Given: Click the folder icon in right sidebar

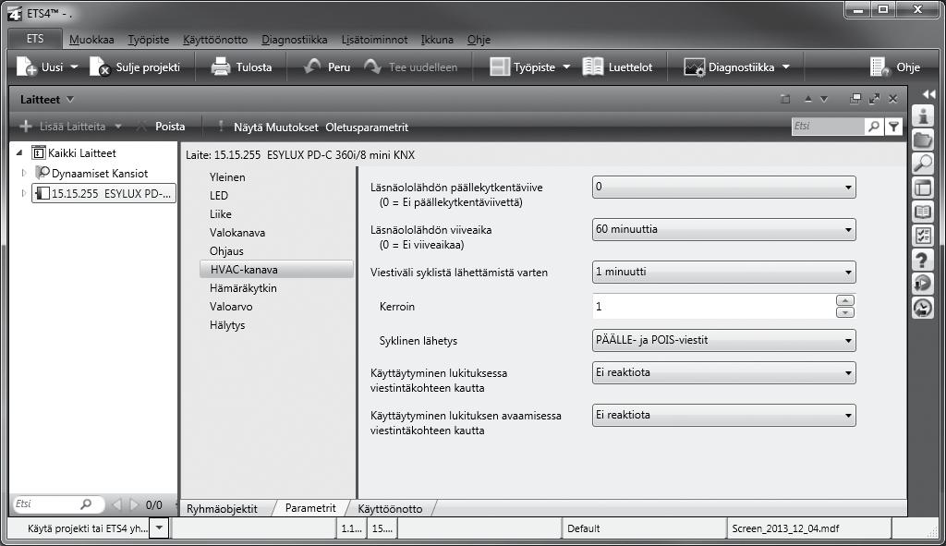Looking at the screenshot, I should [x=923, y=140].
